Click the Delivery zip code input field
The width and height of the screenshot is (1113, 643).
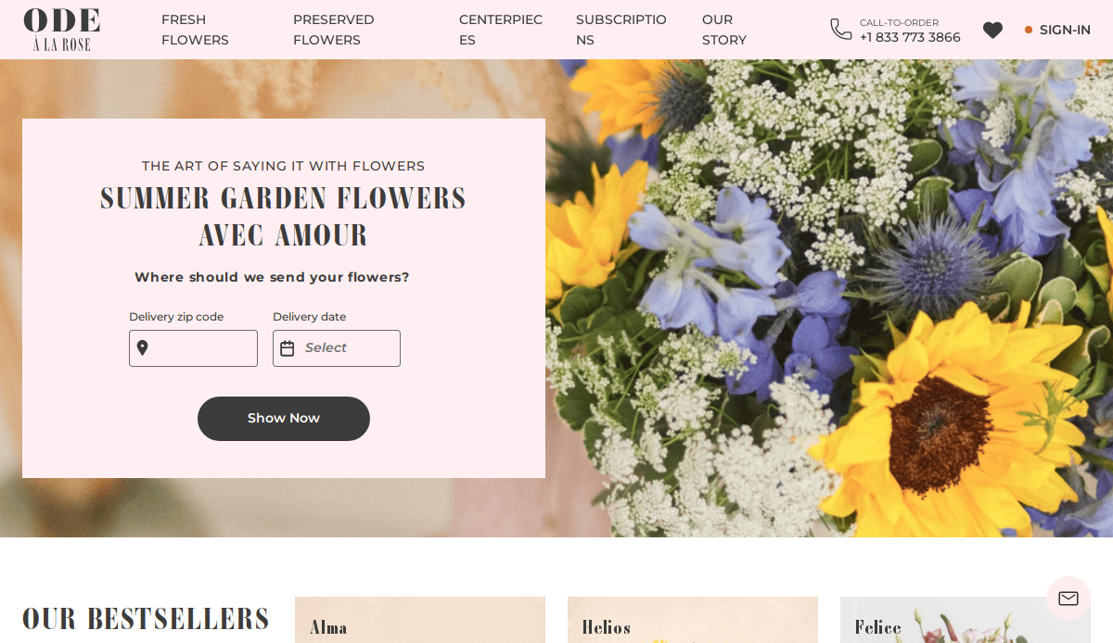(x=199, y=347)
